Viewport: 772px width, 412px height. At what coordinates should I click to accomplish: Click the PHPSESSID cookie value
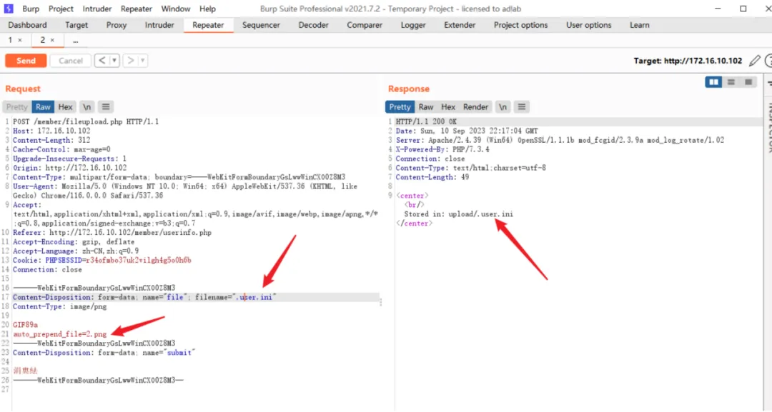[x=139, y=260]
